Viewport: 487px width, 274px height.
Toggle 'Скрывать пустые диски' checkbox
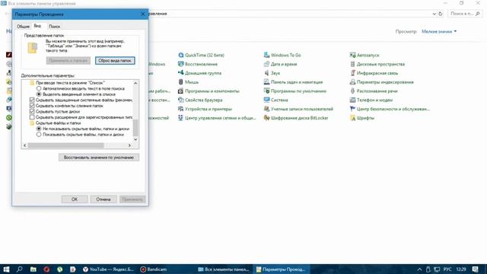[x=32, y=111]
